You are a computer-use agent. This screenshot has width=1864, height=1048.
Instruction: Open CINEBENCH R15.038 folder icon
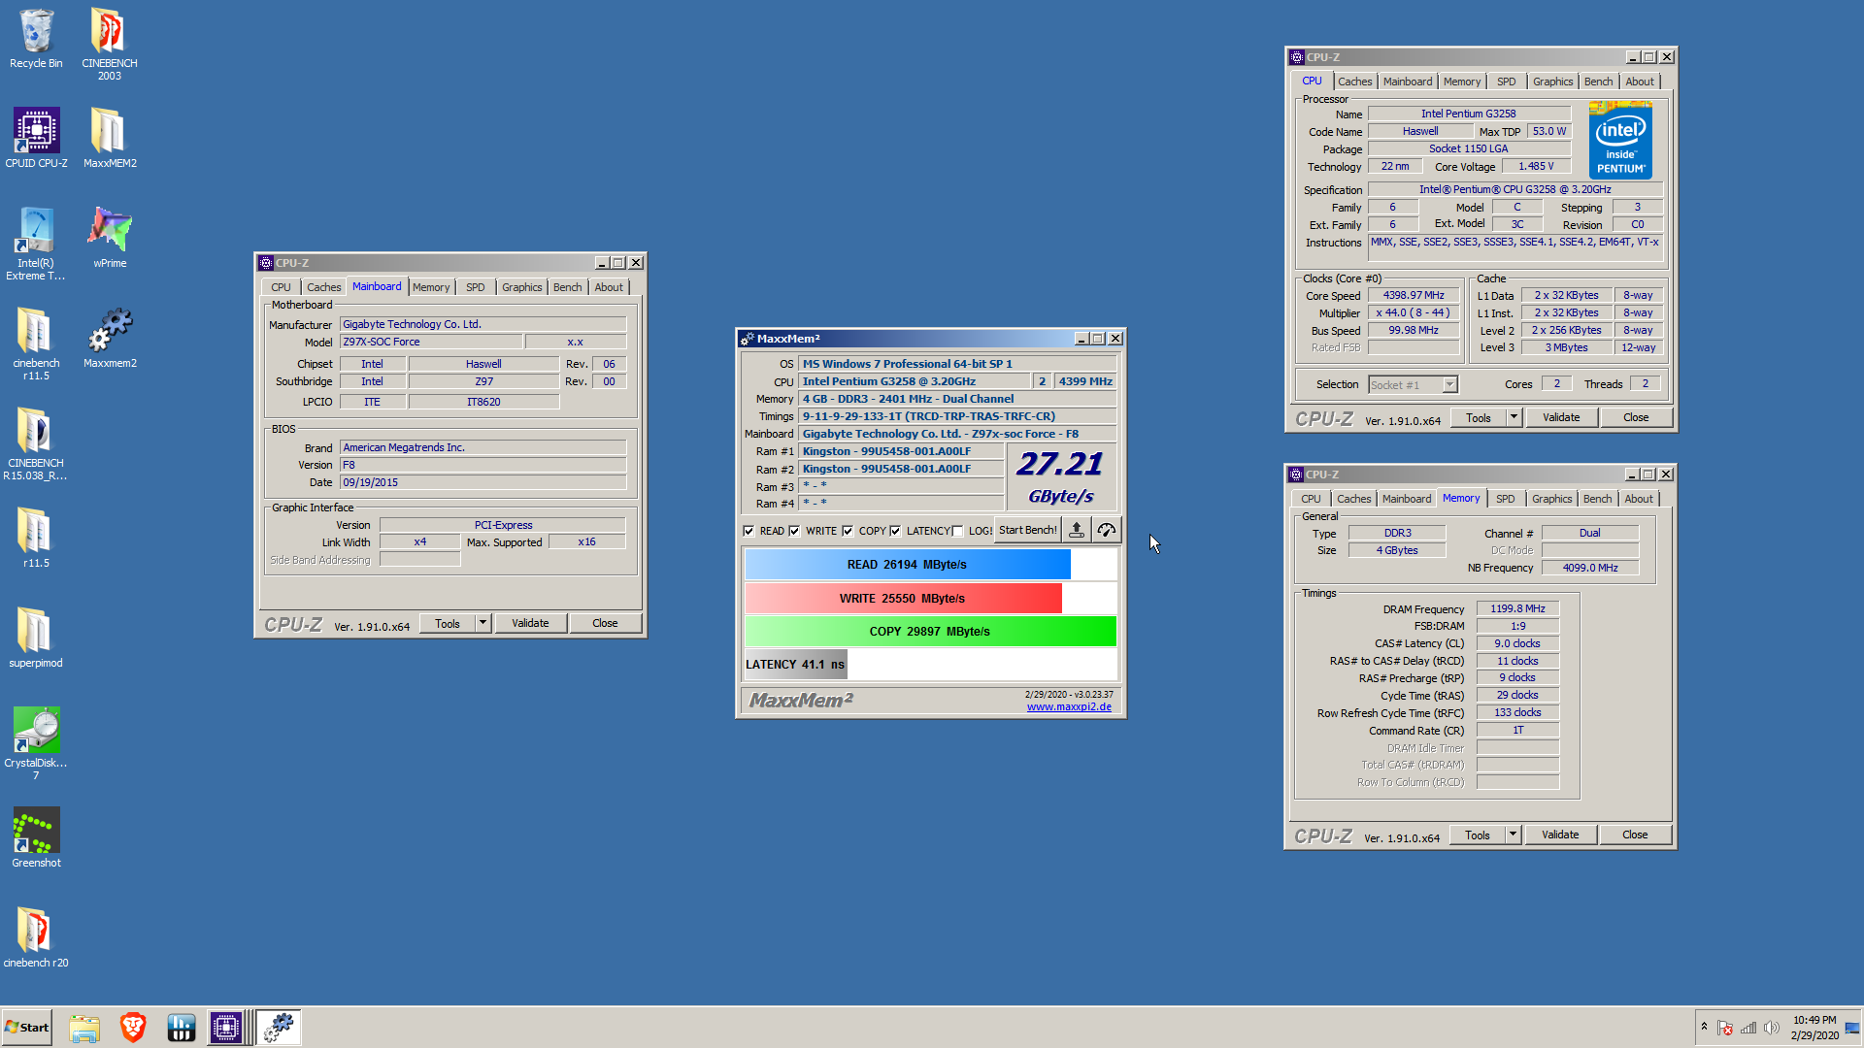[36, 443]
